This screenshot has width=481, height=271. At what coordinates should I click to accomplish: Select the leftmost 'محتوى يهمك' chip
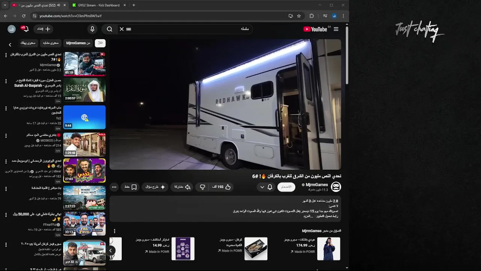[x=28, y=43]
